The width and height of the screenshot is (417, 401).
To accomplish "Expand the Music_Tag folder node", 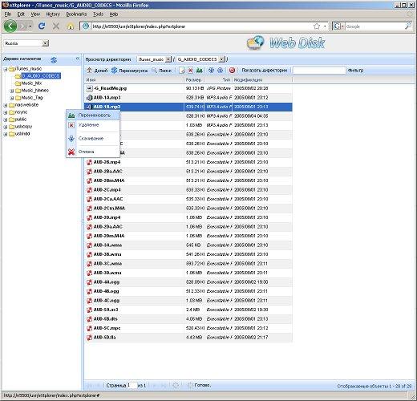I will tap(12, 98).
